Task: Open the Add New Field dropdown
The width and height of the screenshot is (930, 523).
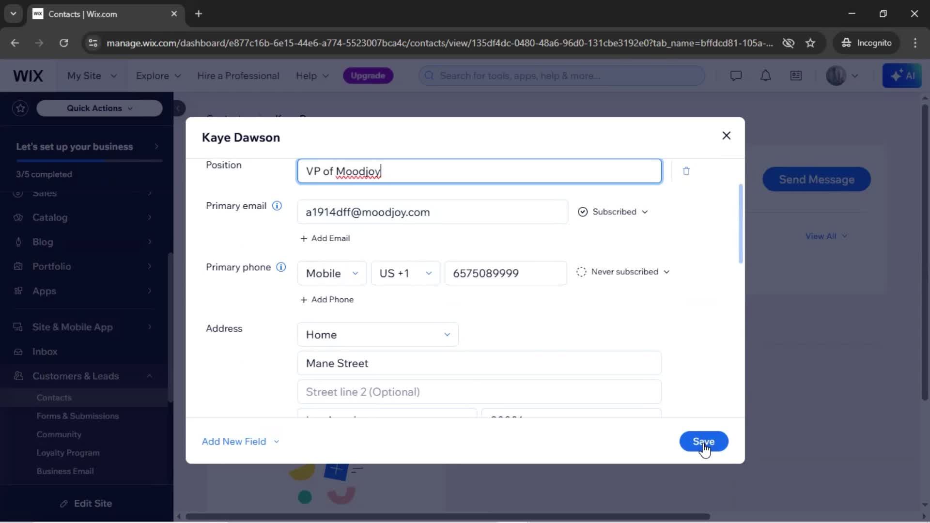Action: tap(241, 442)
